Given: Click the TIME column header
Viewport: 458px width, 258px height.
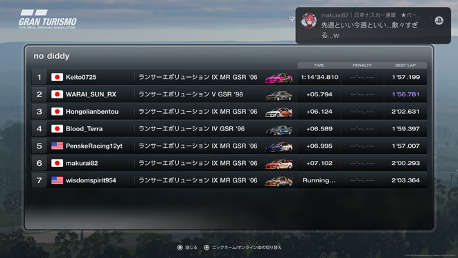Looking at the screenshot, I should pyautogui.click(x=319, y=65).
